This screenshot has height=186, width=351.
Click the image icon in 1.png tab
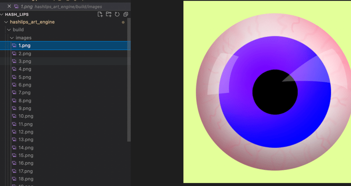point(16,7)
